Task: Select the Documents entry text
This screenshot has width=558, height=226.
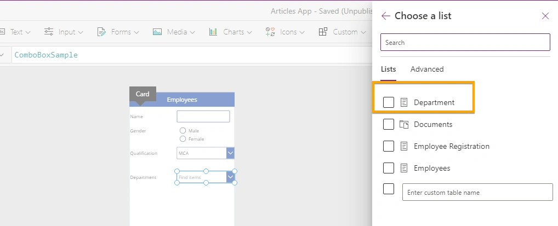Action: click(433, 124)
